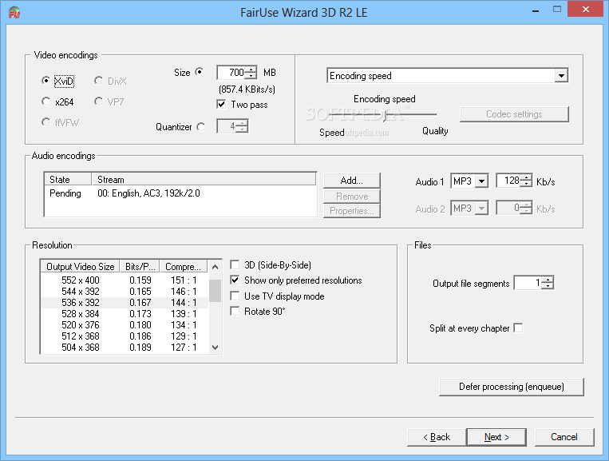This screenshot has height=461, width=609.
Task: Click the State column header
Action: point(68,179)
